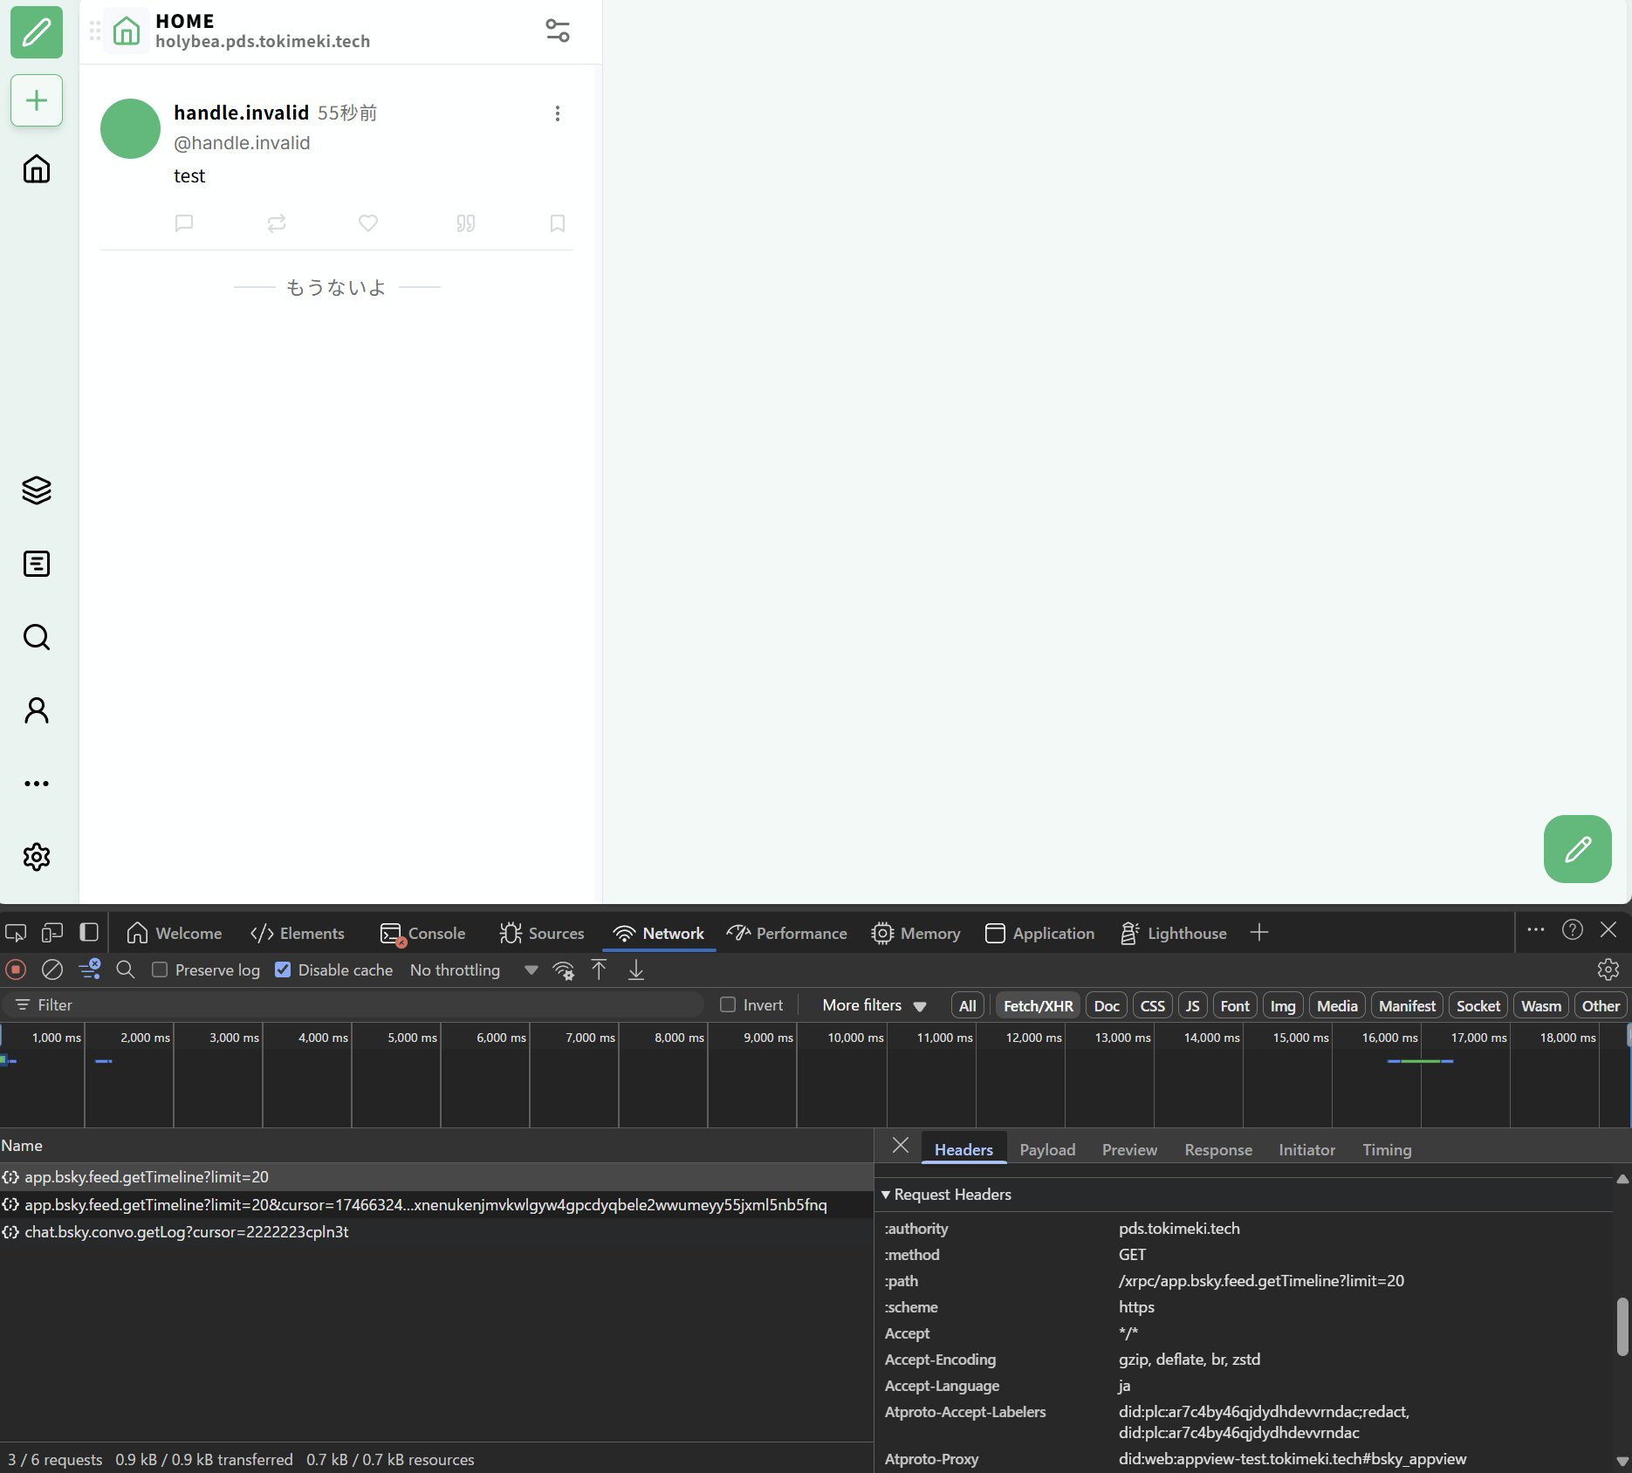Click the handle.invalid avatar

(131, 128)
